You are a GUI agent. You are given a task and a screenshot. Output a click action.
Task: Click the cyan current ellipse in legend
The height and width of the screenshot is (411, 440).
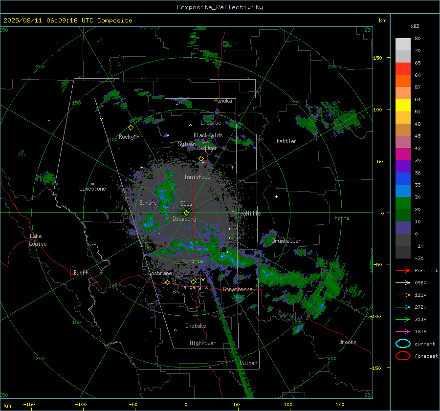(403, 344)
